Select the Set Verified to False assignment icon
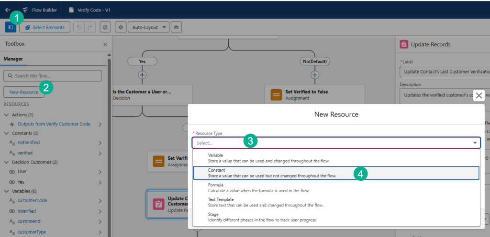Screen dimensions: 490x237 pyautogui.click(x=276, y=94)
